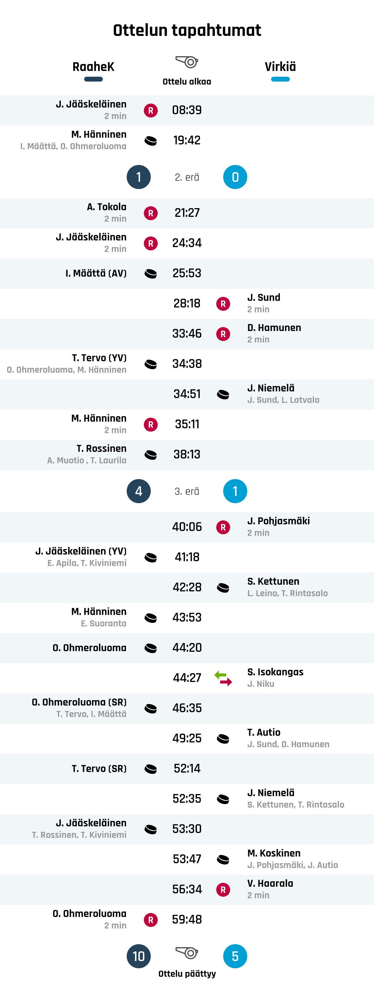The width and height of the screenshot is (374, 984).
Task: Click the 3. erä period header
Action: [187, 491]
